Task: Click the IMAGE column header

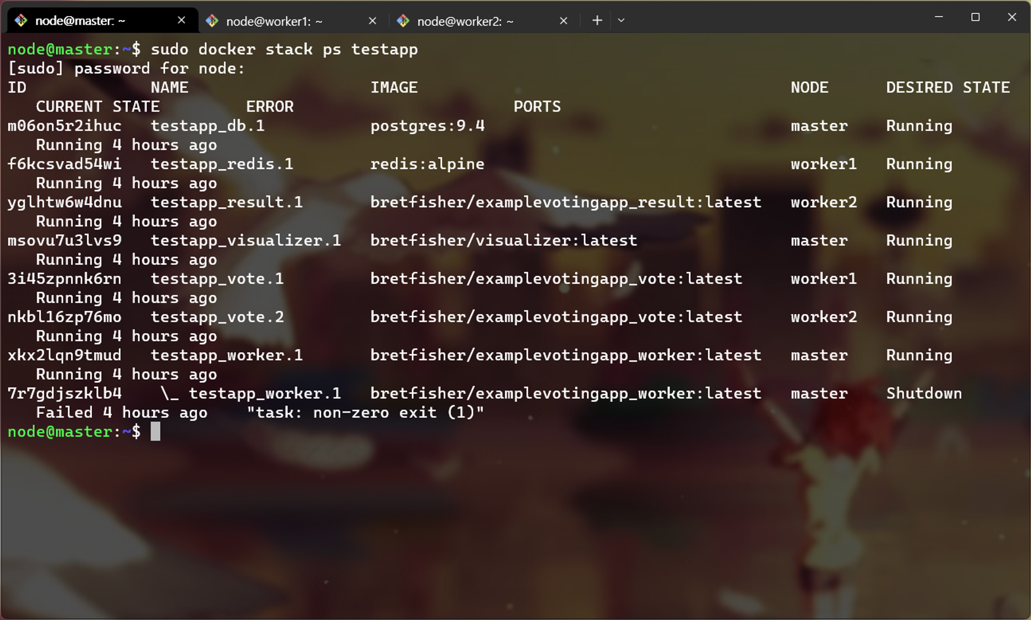Action: (394, 88)
